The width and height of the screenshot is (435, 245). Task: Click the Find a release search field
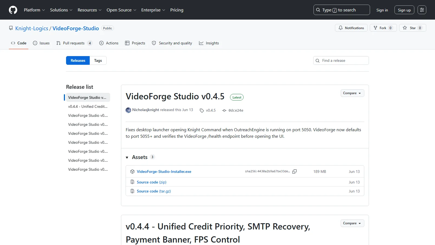[x=341, y=60]
